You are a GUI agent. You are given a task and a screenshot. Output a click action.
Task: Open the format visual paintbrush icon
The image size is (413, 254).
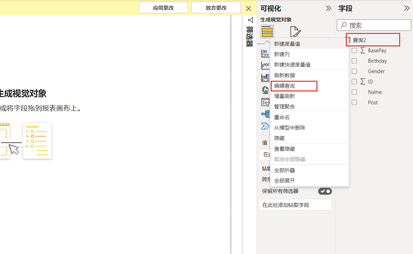coord(295,32)
